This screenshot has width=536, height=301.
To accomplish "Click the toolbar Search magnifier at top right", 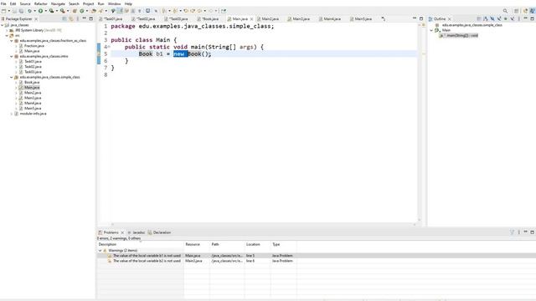I will point(505,11).
